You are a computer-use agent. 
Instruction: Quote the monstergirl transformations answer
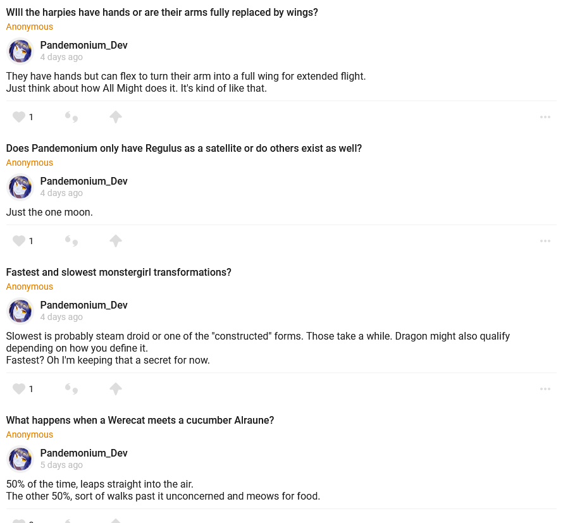coord(71,389)
